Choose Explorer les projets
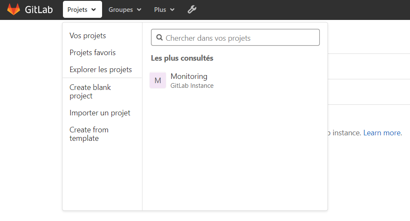Viewport: 410px width, 221px height. tap(101, 70)
